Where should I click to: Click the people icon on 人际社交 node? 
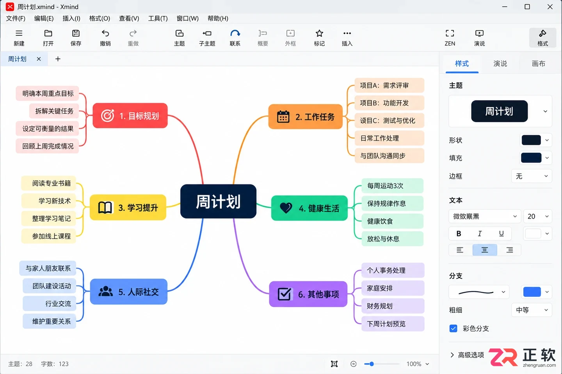point(105,292)
